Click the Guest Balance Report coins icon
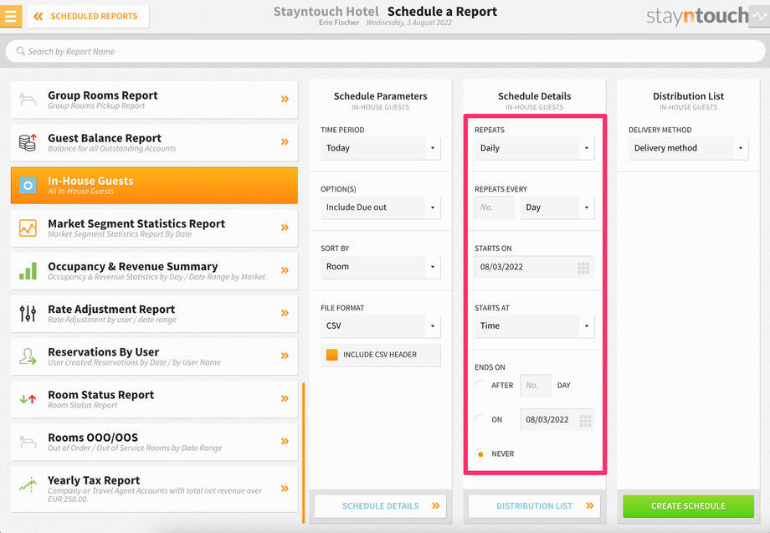Viewport: 770px width, 533px height. click(x=28, y=142)
